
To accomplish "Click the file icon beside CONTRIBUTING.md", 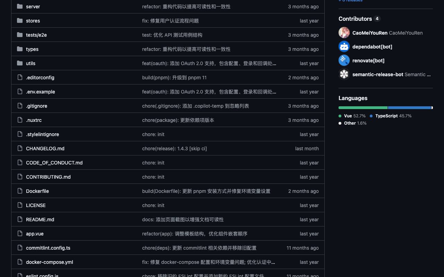I will 20,177.
